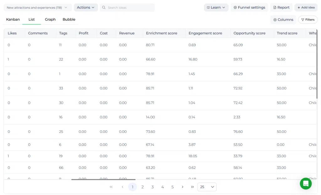Open the green chat widget bubble
Screen dimensions: 321x195
[306, 183]
